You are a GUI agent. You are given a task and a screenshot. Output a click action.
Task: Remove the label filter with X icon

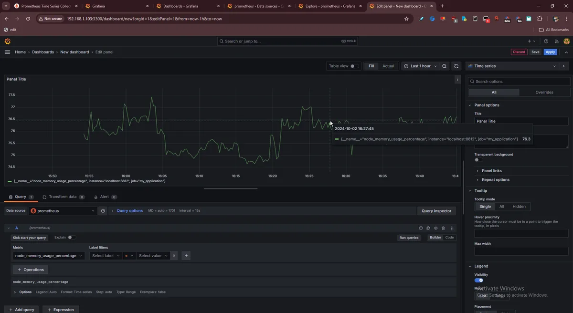click(174, 256)
